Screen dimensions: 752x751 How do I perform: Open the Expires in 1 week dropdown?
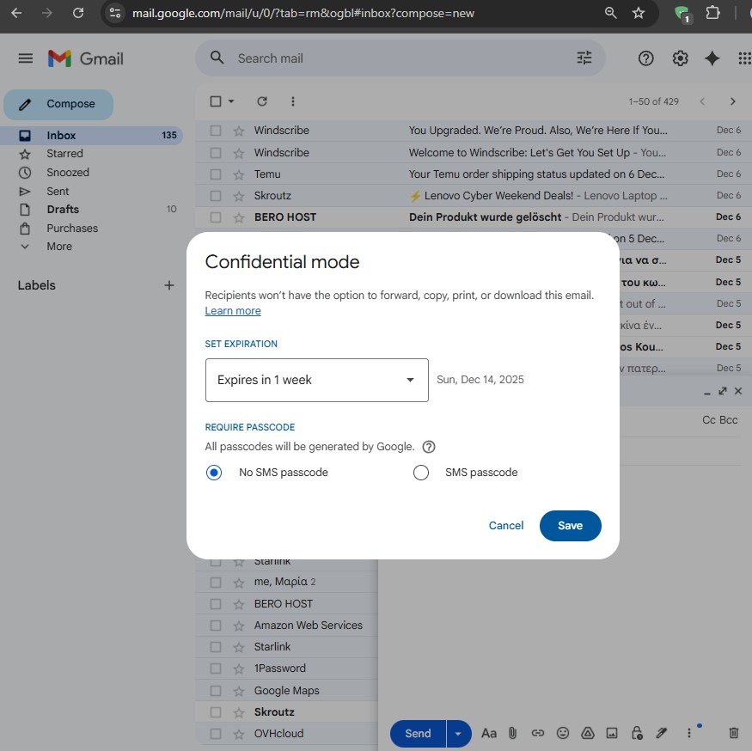[x=316, y=380]
